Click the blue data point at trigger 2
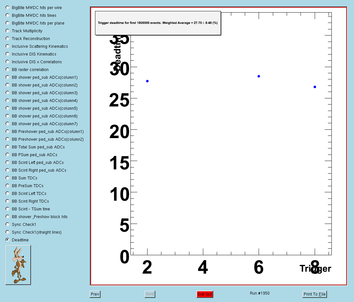This screenshot has width=354, height=302. point(147,81)
